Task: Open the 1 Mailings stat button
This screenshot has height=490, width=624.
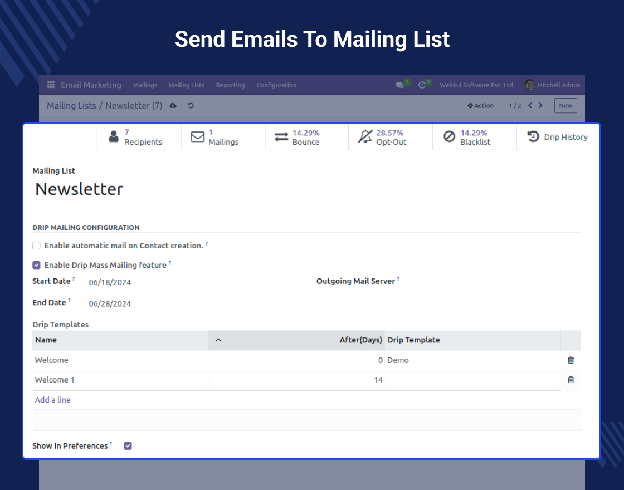Action: tap(223, 137)
